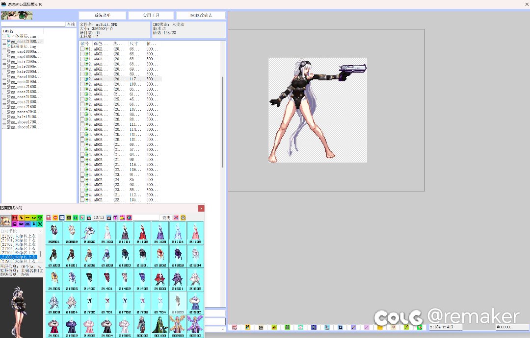
Task: Select list entry [21703] 未命名上衣
Action: coord(18,249)
